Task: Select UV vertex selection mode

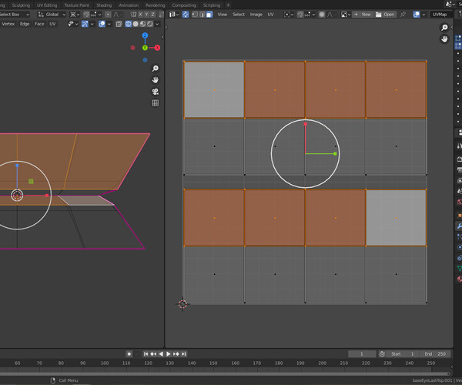Action: click(x=195, y=15)
